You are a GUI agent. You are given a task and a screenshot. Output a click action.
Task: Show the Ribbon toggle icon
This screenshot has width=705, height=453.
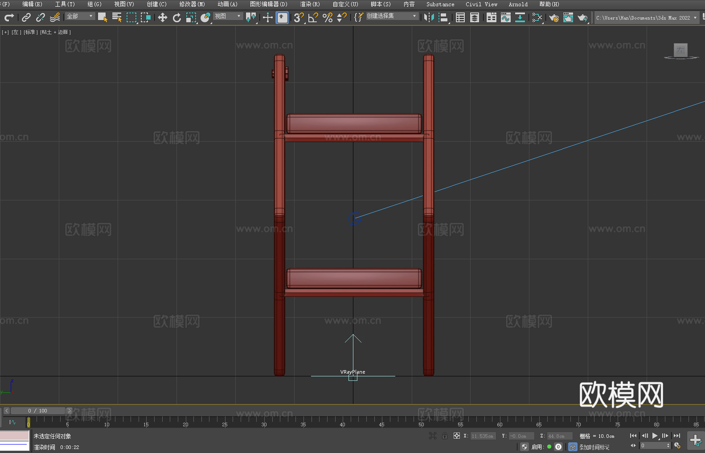coord(492,17)
